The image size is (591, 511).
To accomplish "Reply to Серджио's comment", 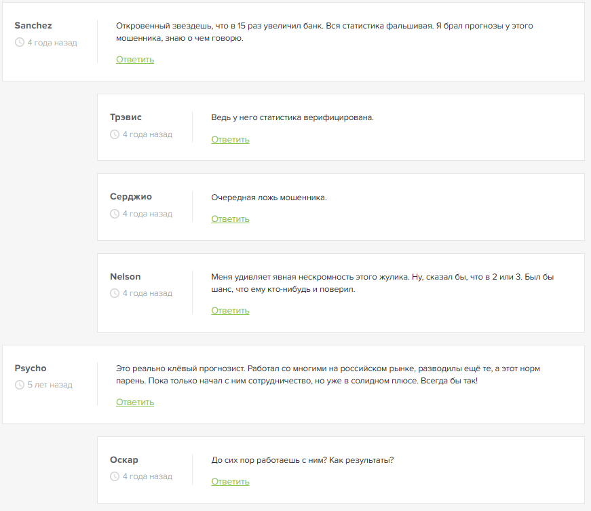I will coord(230,219).
